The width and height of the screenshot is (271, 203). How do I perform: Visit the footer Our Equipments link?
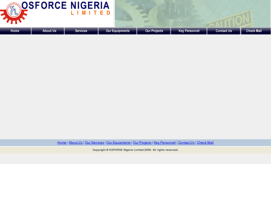[x=119, y=143]
